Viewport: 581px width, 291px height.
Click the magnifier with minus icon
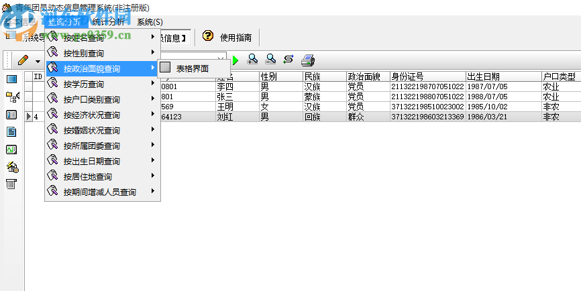point(271,60)
